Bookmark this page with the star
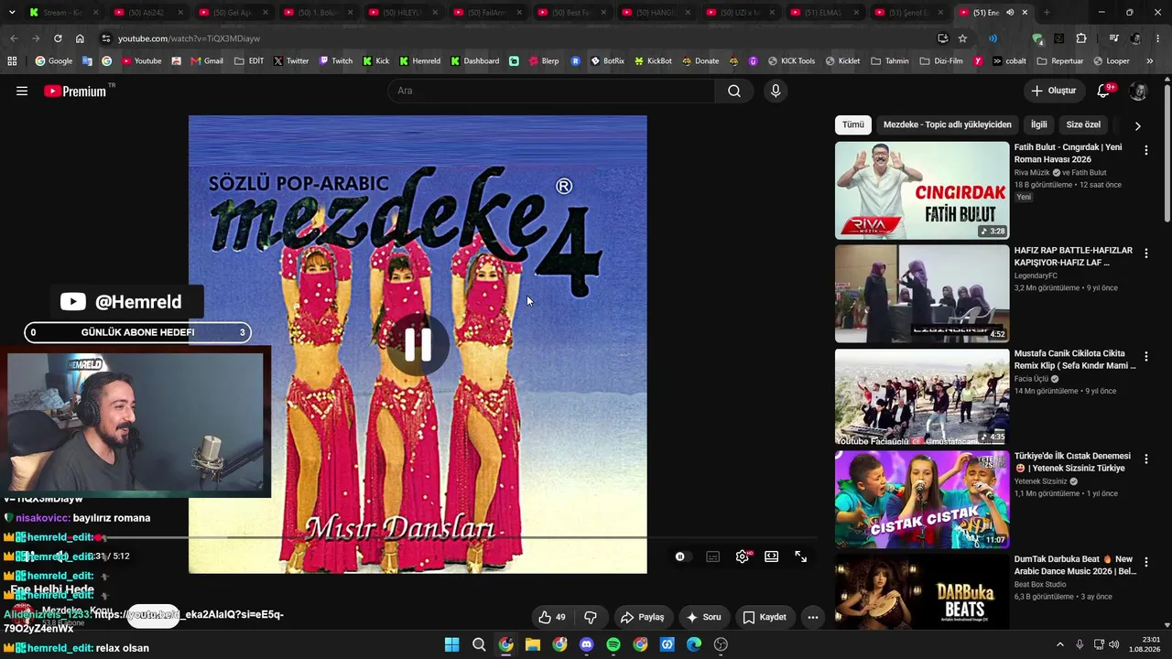The image size is (1172, 659). click(x=962, y=38)
